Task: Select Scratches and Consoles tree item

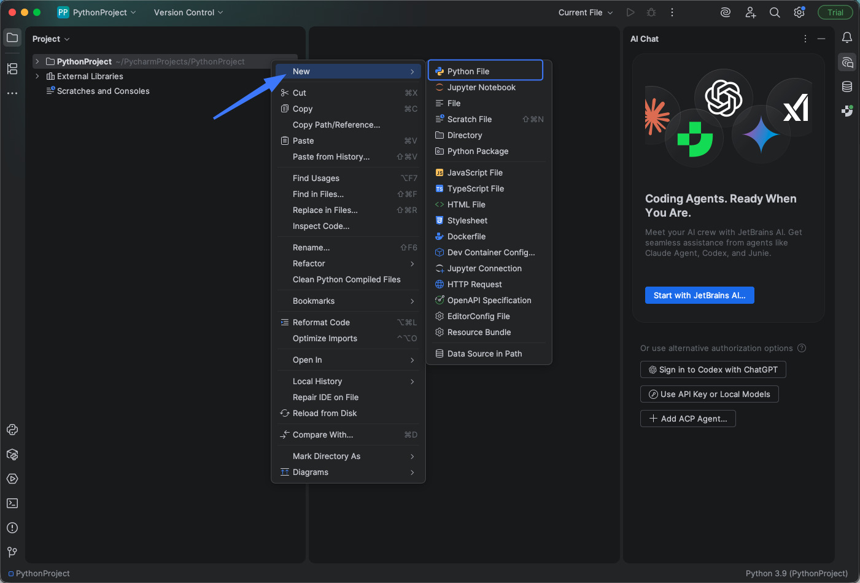Action: pyautogui.click(x=103, y=91)
